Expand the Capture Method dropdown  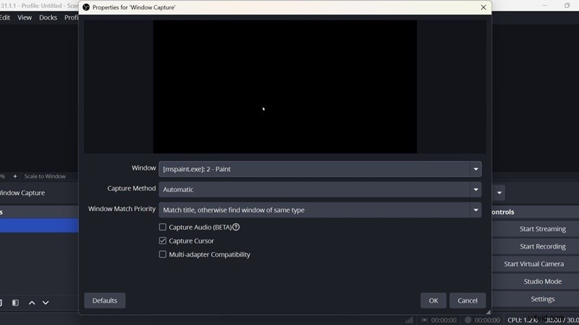click(x=319, y=189)
